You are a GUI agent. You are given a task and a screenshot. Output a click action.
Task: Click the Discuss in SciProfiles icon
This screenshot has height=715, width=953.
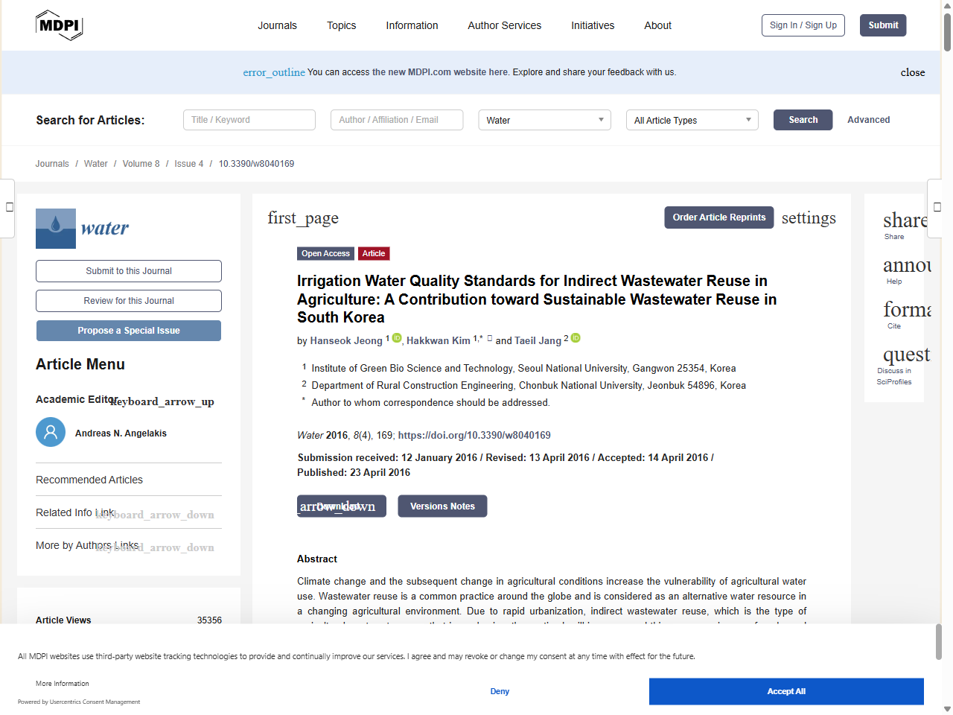pyautogui.click(x=905, y=355)
